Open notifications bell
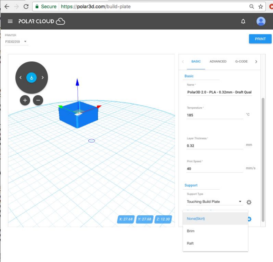The height and width of the screenshot is (262, 273). [x=243, y=21]
